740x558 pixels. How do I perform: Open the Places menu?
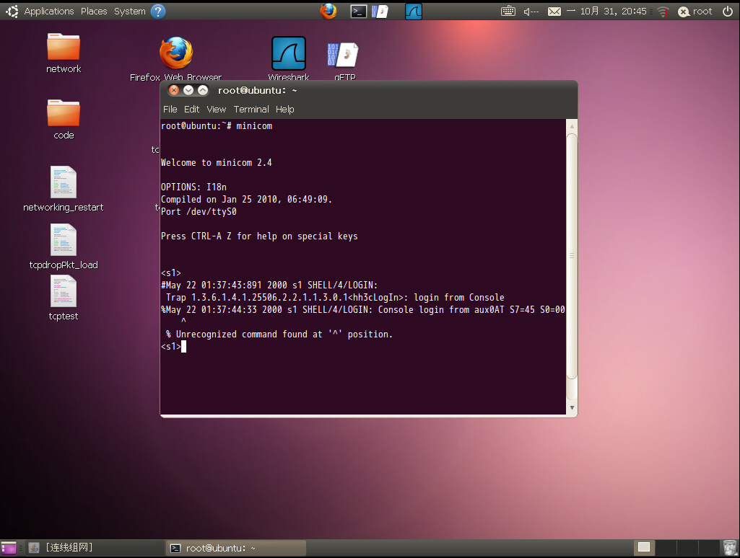94,11
